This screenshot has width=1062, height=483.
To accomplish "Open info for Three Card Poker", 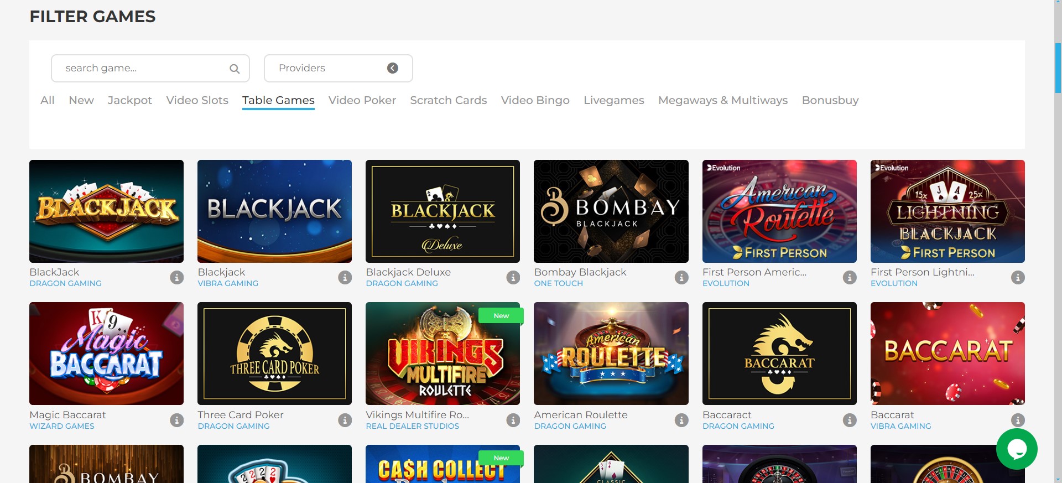I will (345, 420).
